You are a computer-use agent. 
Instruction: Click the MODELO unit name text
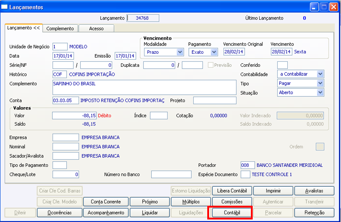[x=78, y=47]
